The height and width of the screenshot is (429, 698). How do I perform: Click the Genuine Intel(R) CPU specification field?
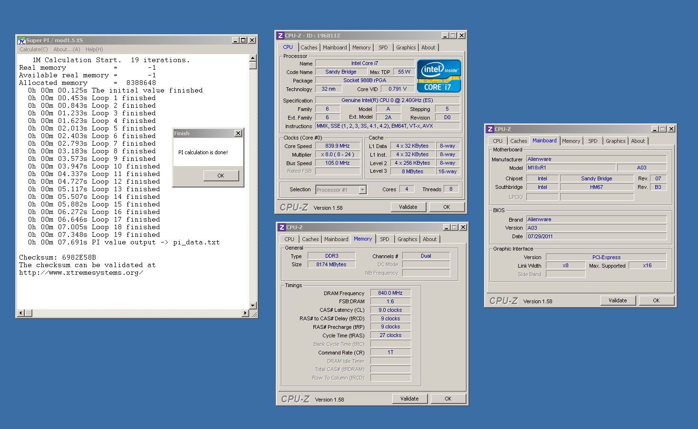[388, 100]
